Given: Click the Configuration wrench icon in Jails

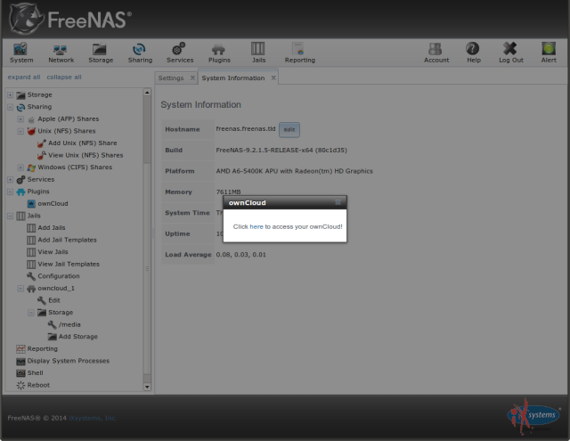Looking at the screenshot, I should [x=31, y=276].
